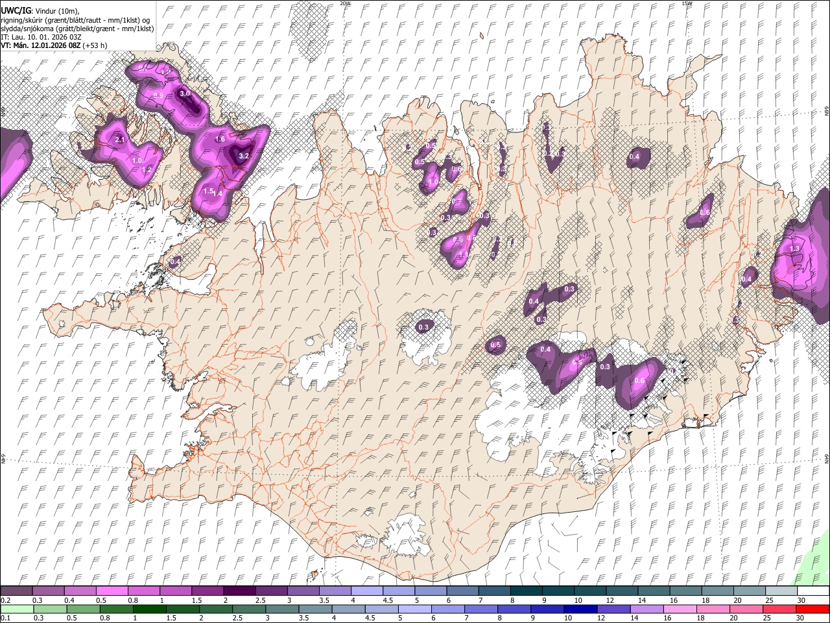
Task: Click the 2.1 snowfall value
Action: (119, 140)
